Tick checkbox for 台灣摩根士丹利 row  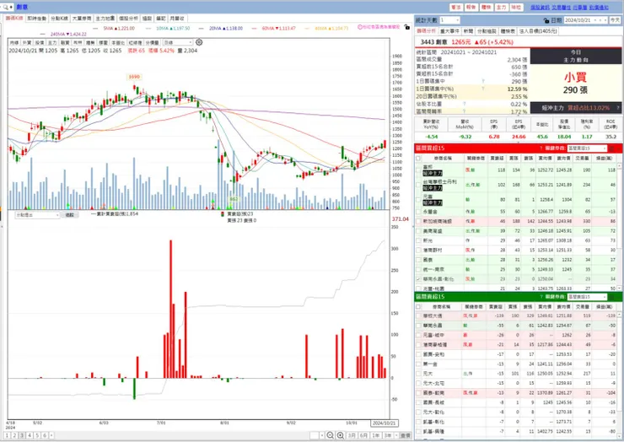point(418,185)
